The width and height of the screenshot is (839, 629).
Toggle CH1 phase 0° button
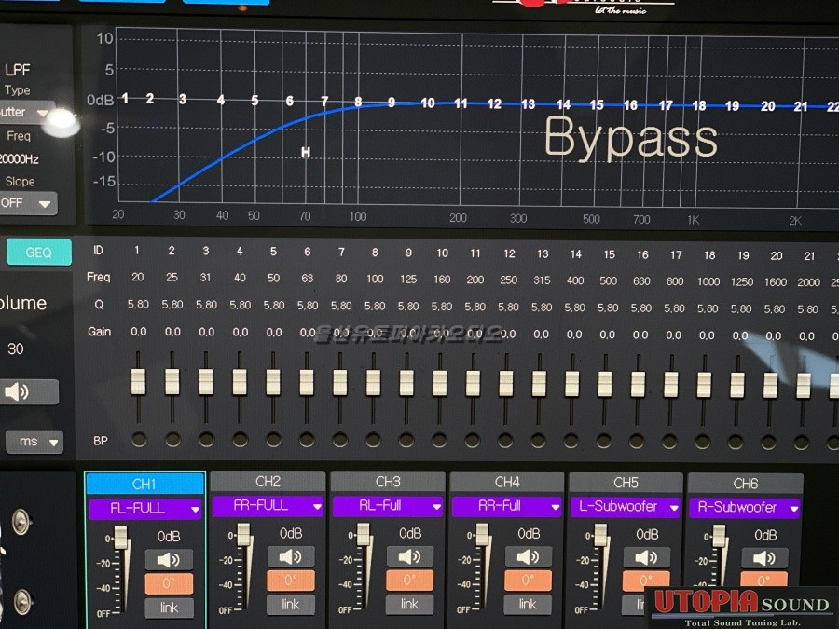coord(169,583)
